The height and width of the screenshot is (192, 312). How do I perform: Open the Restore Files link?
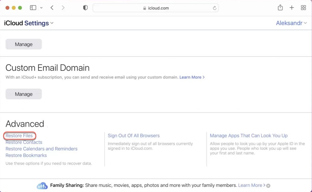pos(19,136)
